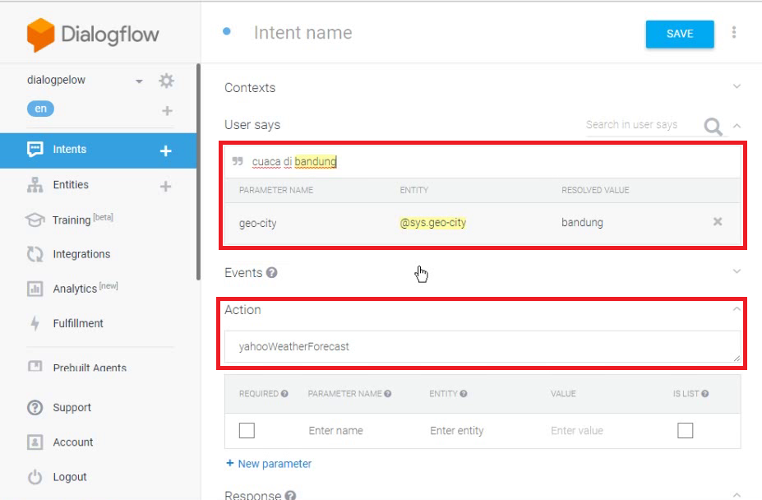Viewport: 762px width, 500px height.
Task: Click the plus icon to create entity
Action: tap(165, 187)
